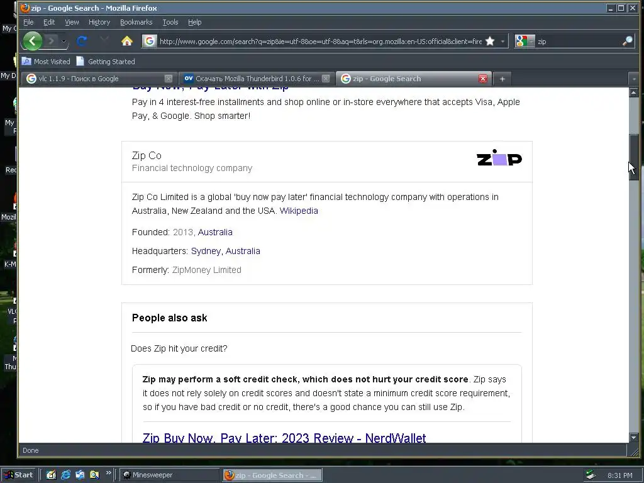Open the list all tabs dropdown
The width and height of the screenshot is (644, 483).
[634, 79]
